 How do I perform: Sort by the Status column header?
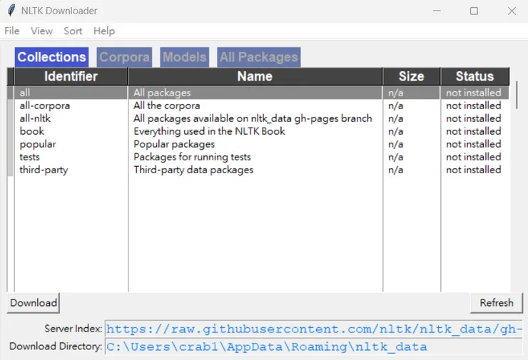click(474, 76)
